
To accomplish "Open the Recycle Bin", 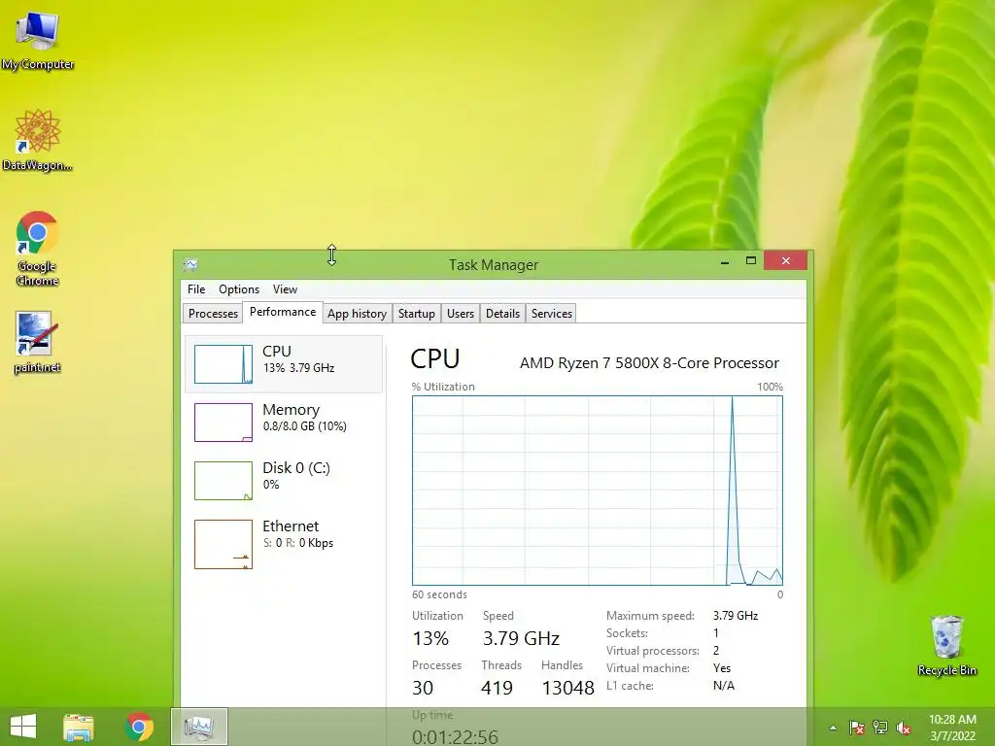I will 946,645.
